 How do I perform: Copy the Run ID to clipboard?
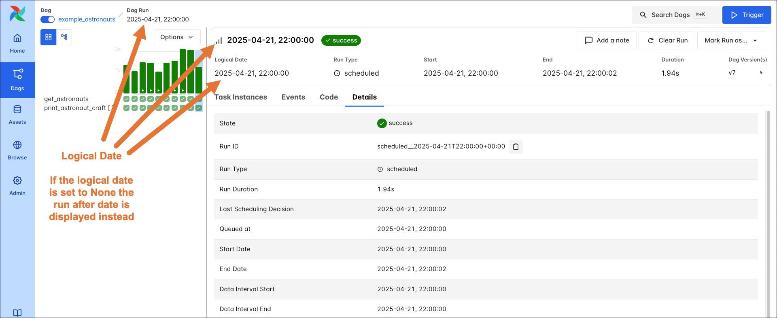pos(516,146)
